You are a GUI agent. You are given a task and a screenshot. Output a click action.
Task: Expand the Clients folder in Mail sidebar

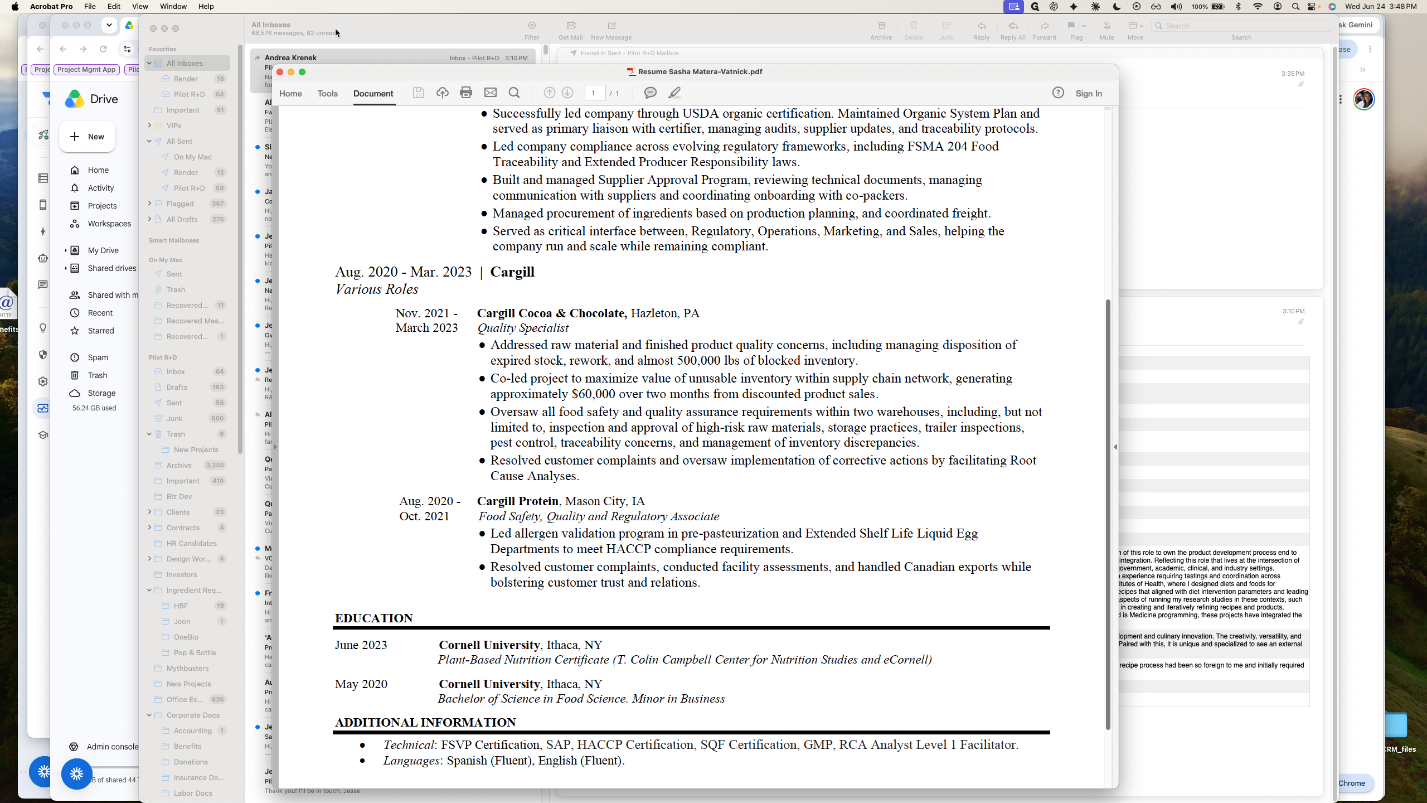click(149, 512)
